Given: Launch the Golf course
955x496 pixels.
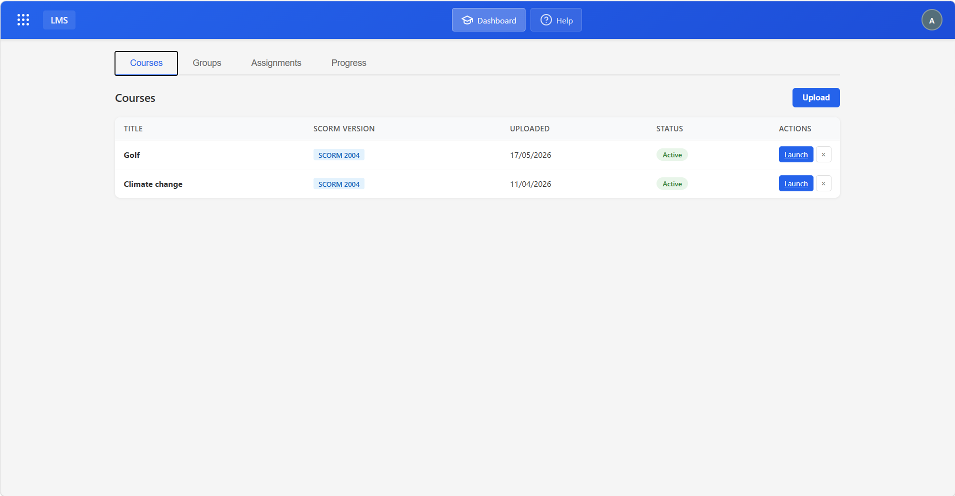Looking at the screenshot, I should (x=795, y=154).
